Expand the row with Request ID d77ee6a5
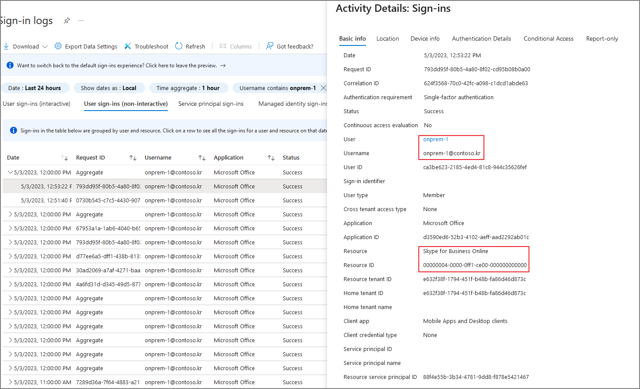The image size is (640, 389). 10,256
